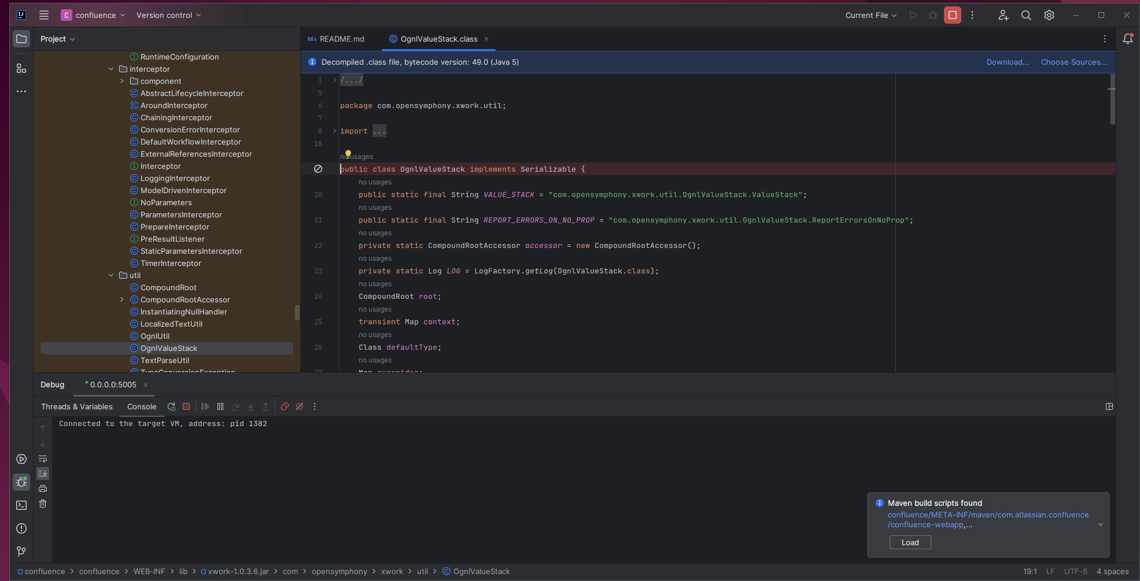Click the Debug layout settings icon
Image resolution: width=1140 pixels, height=581 pixels.
pos(1109,406)
